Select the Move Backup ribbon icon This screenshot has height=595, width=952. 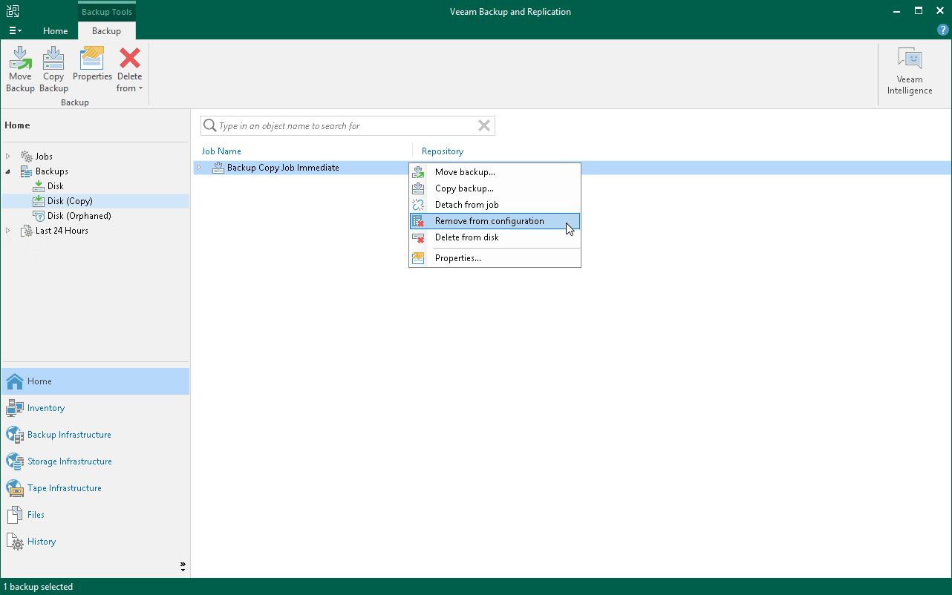[x=20, y=67]
